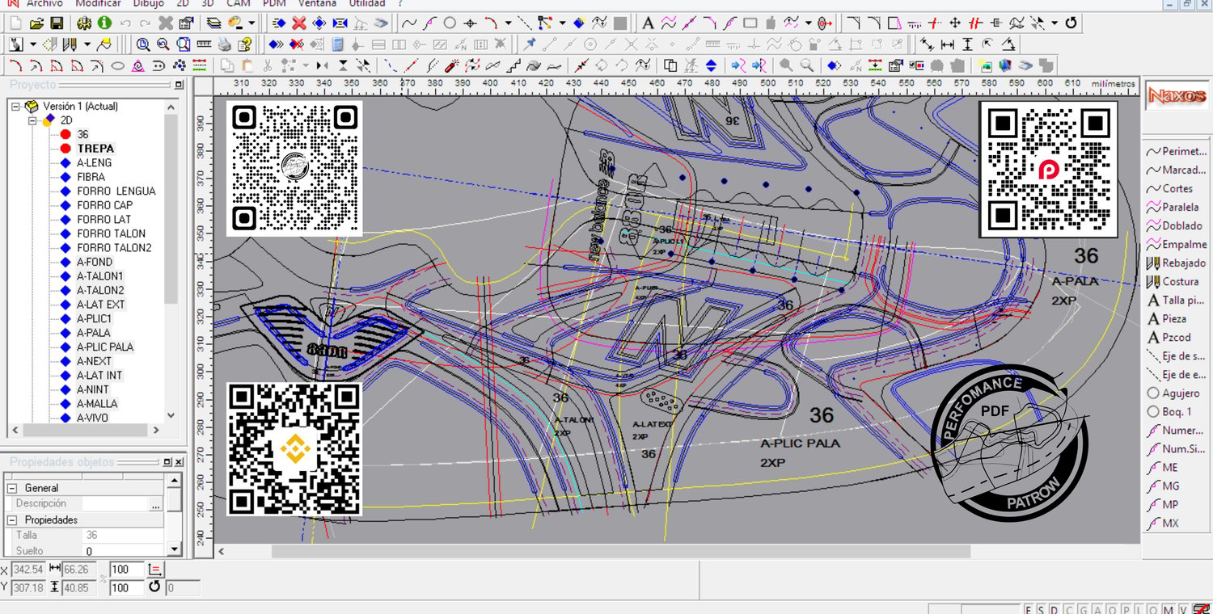Open the Dibujo menu
Image resolution: width=1213 pixels, height=614 pixels.
(x=148, y=3)
